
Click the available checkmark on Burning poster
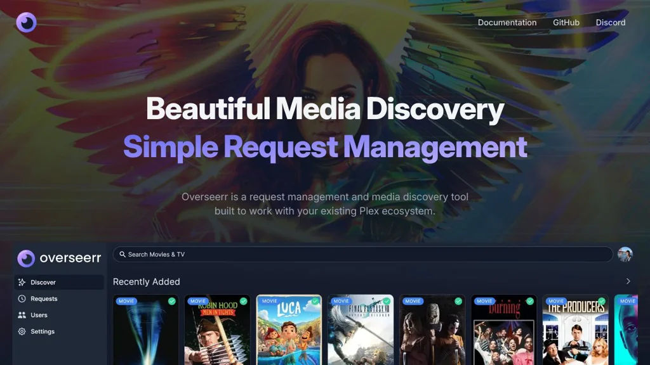(530, 301)
